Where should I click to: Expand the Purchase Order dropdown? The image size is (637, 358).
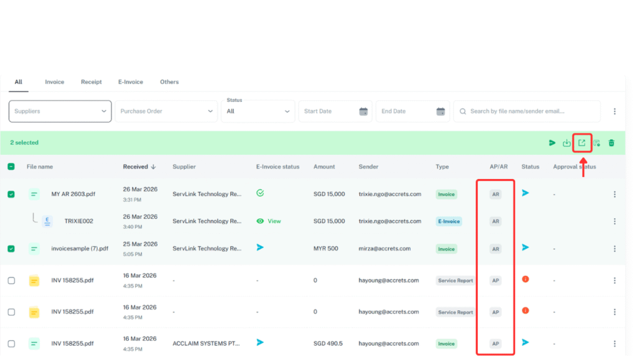coord(165,111)
